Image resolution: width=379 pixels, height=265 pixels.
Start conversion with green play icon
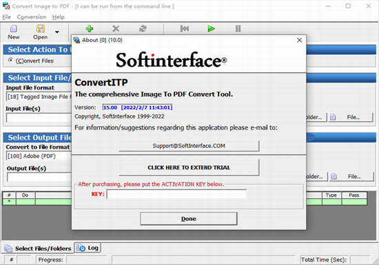click(x=212, y=29)
